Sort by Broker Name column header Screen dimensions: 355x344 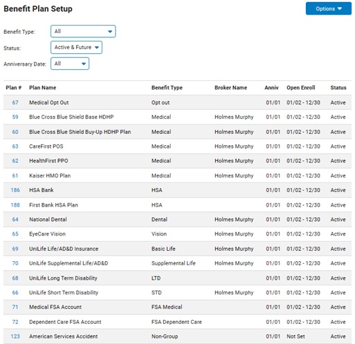point(230,88)
